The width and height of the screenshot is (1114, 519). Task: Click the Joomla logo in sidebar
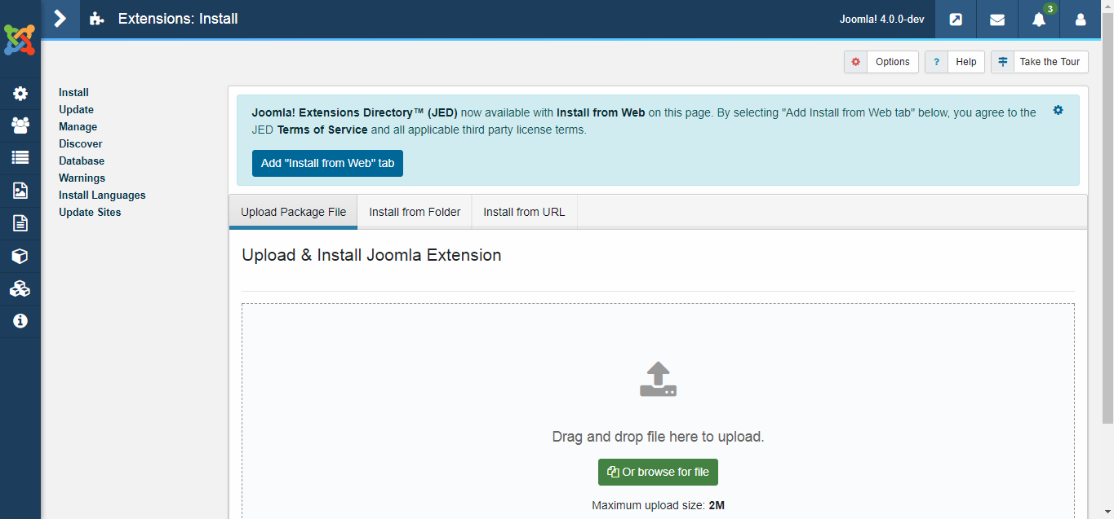point(20,39)
